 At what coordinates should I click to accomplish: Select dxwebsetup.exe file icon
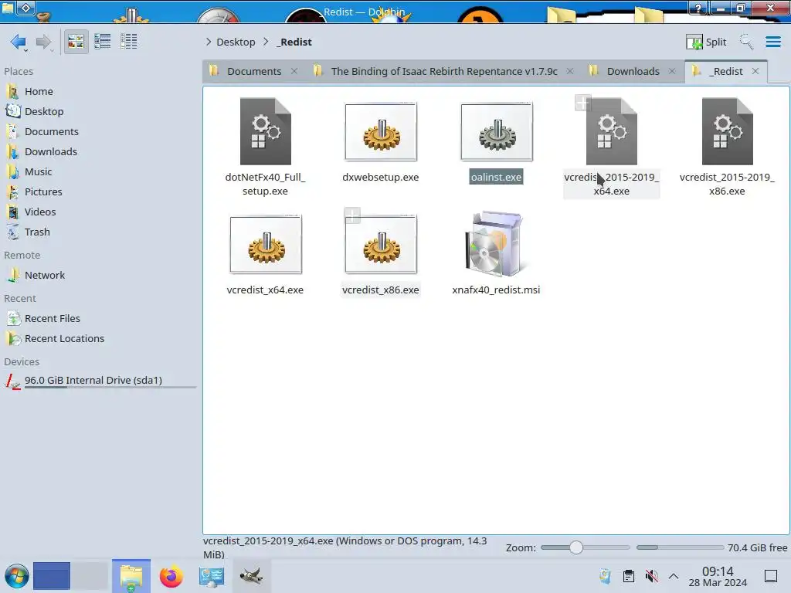pos(381,131)
